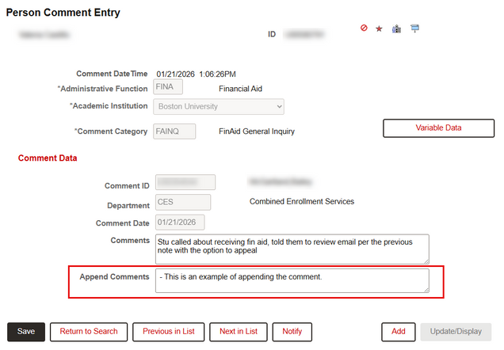Click the 'FinAid General Inquiry' text

tap(257, 131)
